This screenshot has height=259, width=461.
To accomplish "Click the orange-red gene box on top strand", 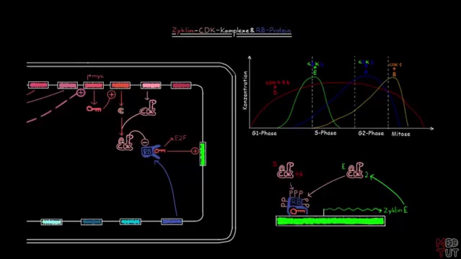I will pos(120,85).
